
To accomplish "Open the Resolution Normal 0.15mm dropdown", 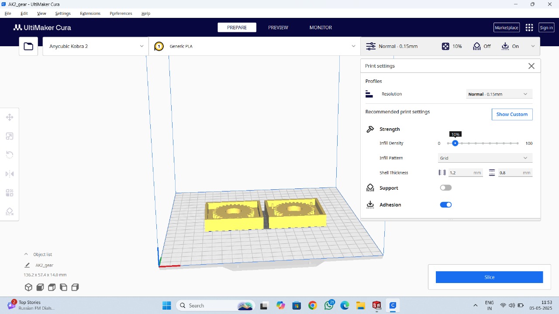I will click(499, 94).
